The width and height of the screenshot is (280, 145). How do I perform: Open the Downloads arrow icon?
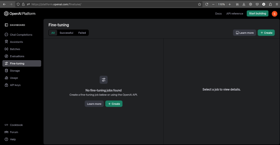point(244,4)
